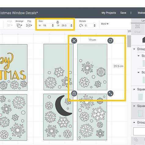Increase the width using stepper arrow
This screenshot has height=145, width=145.
(53, 24)
